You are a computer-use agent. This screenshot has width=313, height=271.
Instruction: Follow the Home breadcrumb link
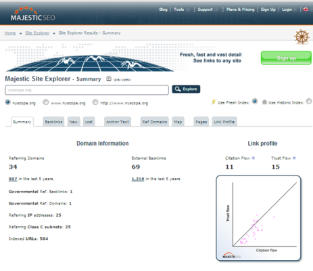[x=10, y=33]
